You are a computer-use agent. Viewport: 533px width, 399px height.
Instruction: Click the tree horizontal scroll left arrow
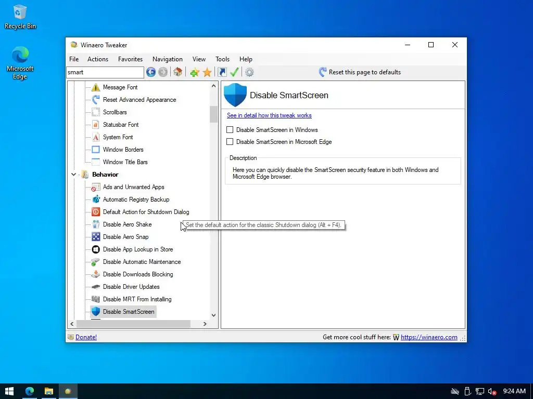point(72,324)
